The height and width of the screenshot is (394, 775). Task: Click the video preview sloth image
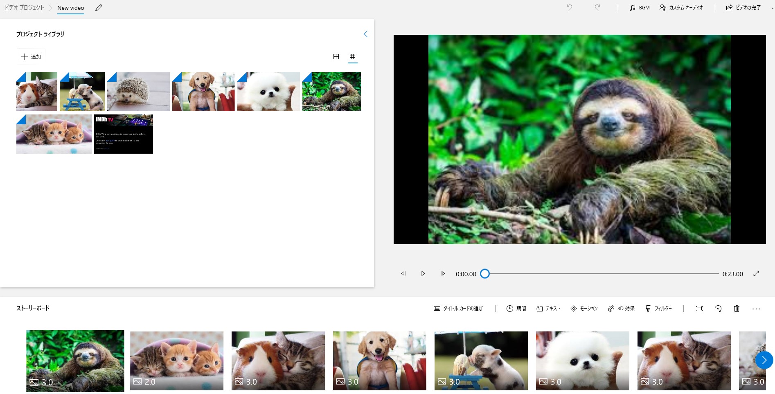pyautogui.click(x=579, y=139)
